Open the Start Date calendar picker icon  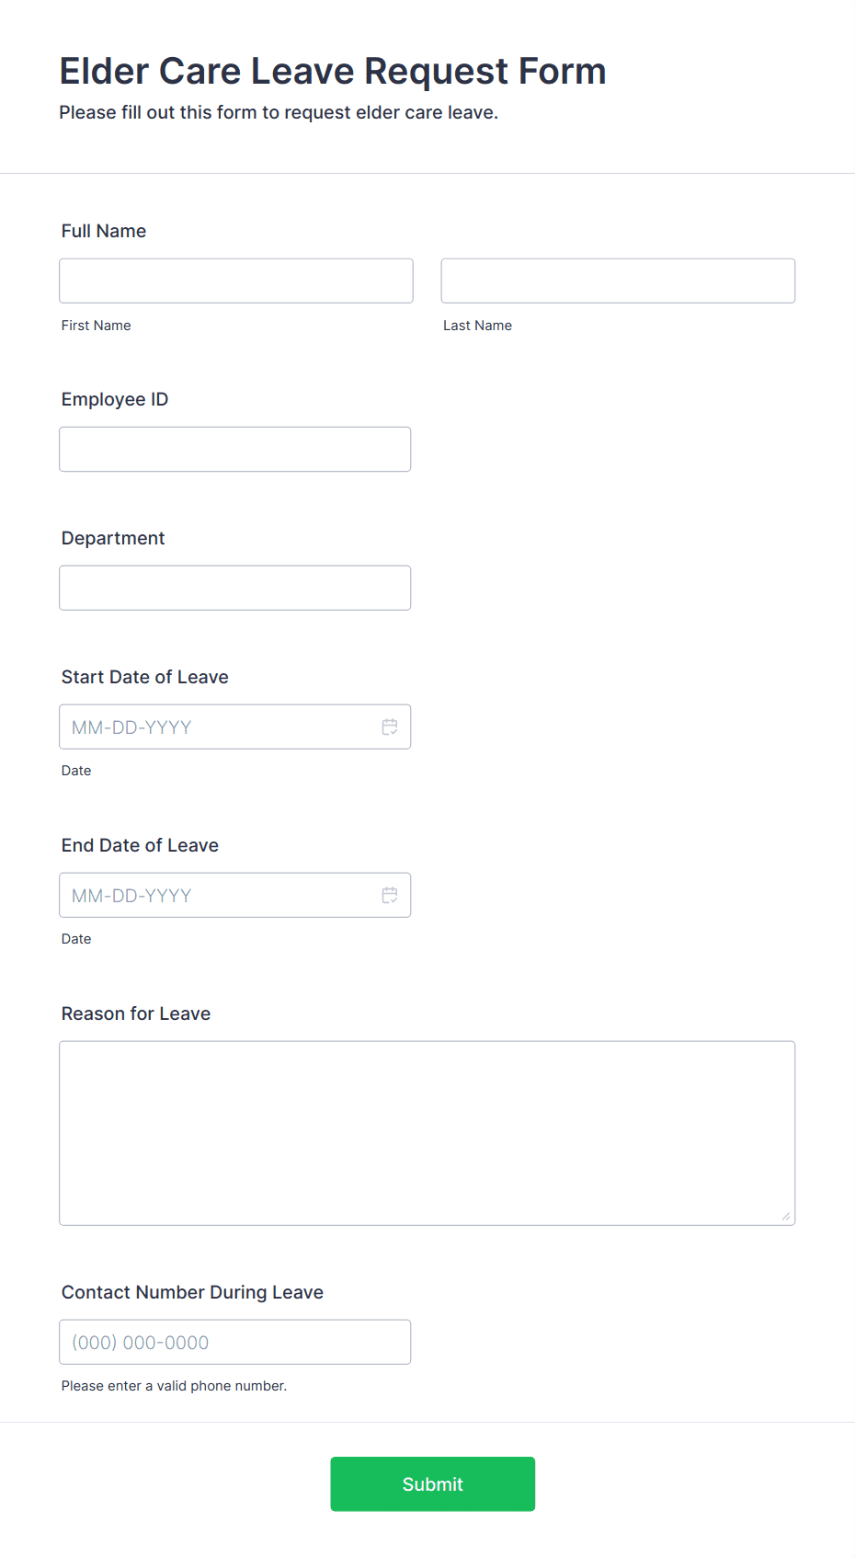coord(390,727)
